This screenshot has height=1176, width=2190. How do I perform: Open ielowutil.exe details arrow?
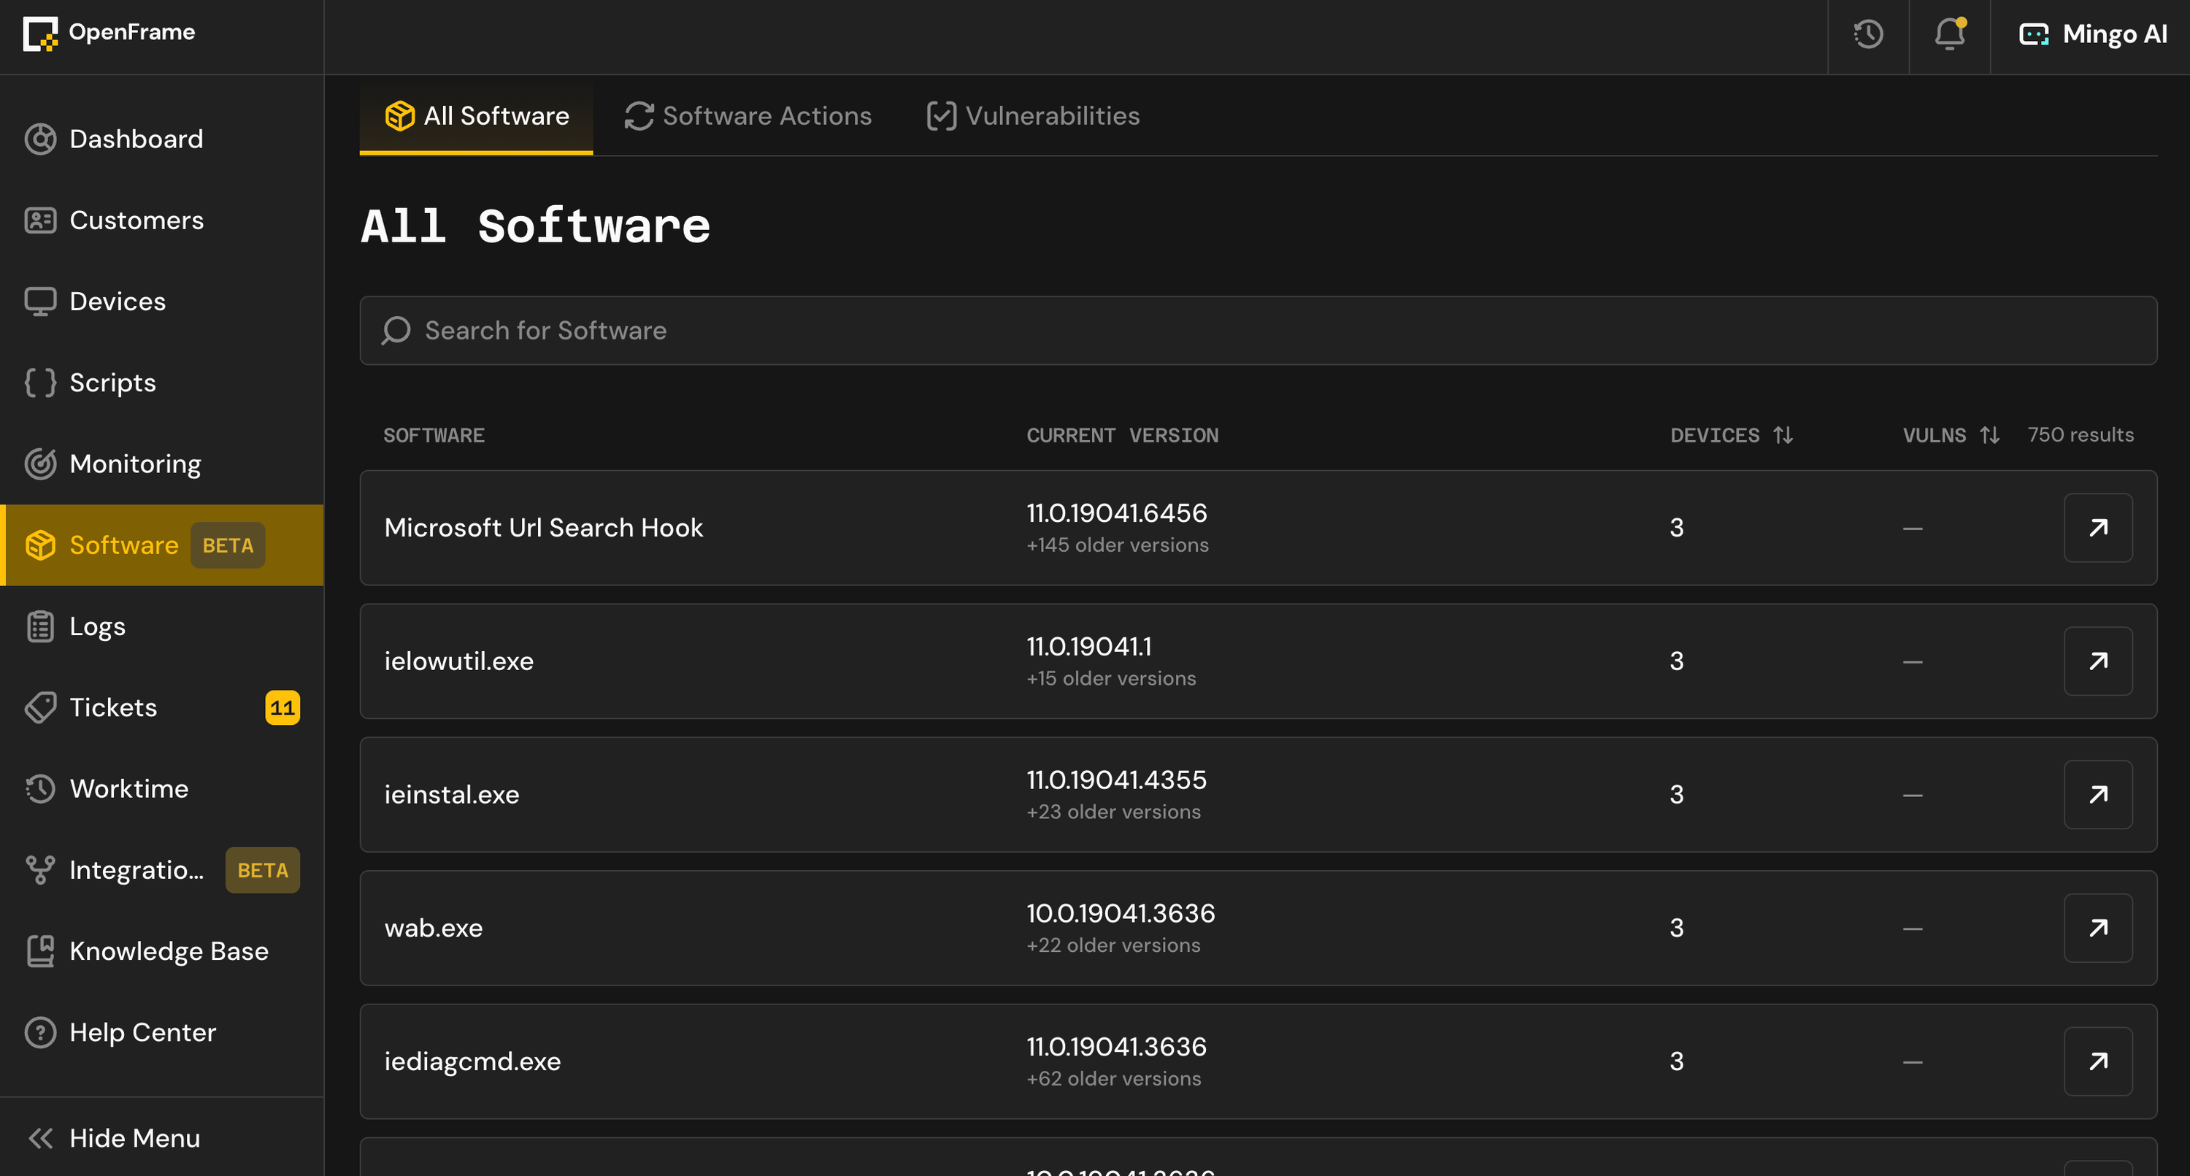pos(2098,661)
